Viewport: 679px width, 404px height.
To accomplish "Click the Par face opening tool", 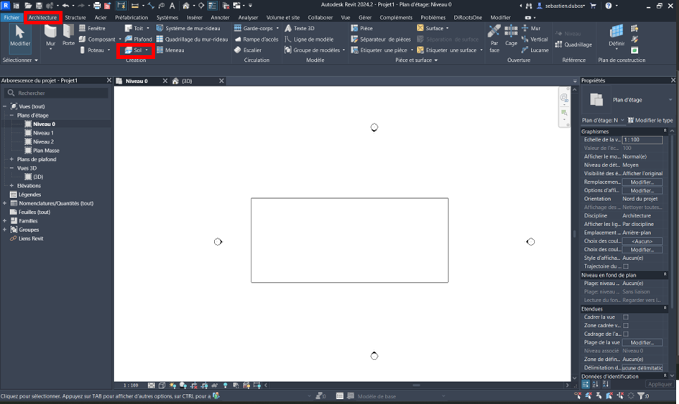I will [x=494, y=36].
